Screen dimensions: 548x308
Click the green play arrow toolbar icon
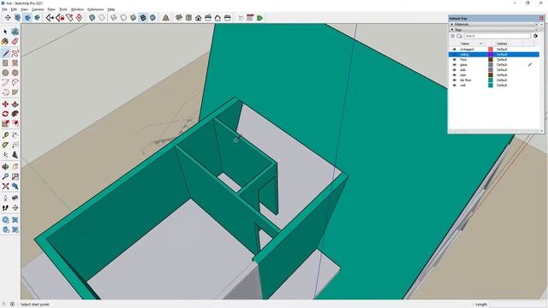pos(259,18)
